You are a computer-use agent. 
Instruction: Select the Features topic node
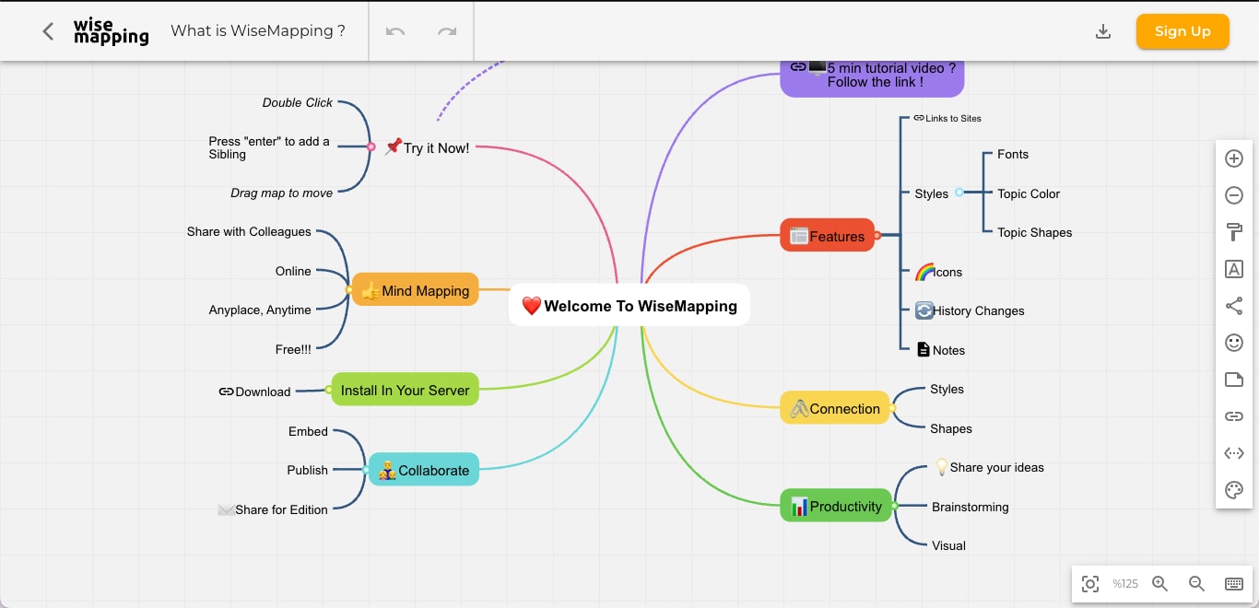[827, 236]
